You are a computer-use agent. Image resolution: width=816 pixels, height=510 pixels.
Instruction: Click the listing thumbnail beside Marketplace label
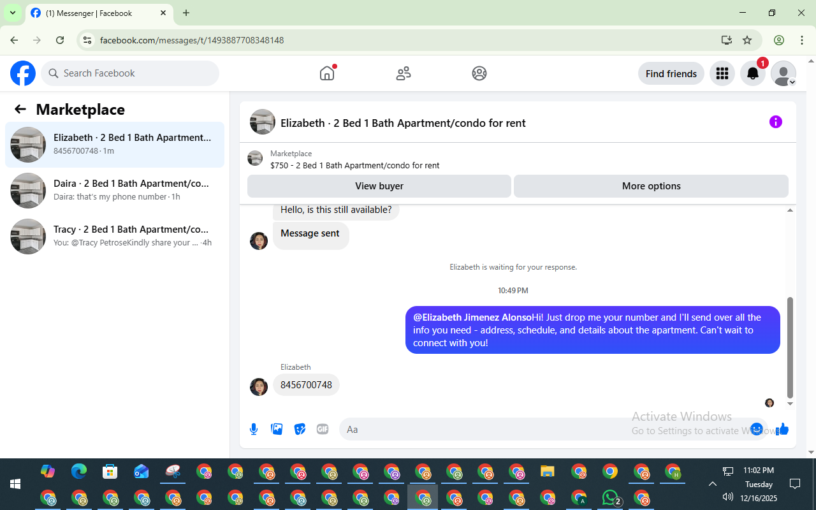[255, 158]
